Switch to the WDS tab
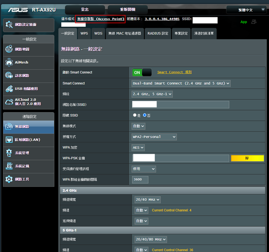269x252 pixels. (x=98, y=34)
